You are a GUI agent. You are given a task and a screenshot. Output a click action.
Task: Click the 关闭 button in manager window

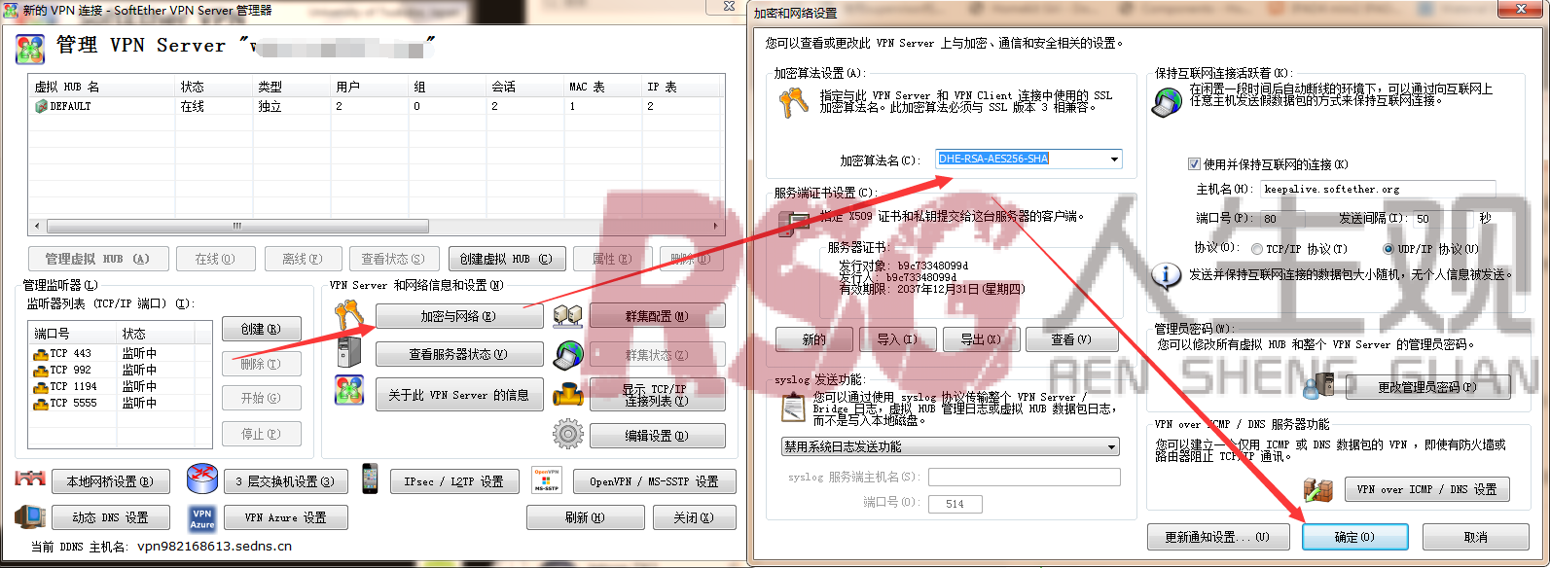[693, 517]
